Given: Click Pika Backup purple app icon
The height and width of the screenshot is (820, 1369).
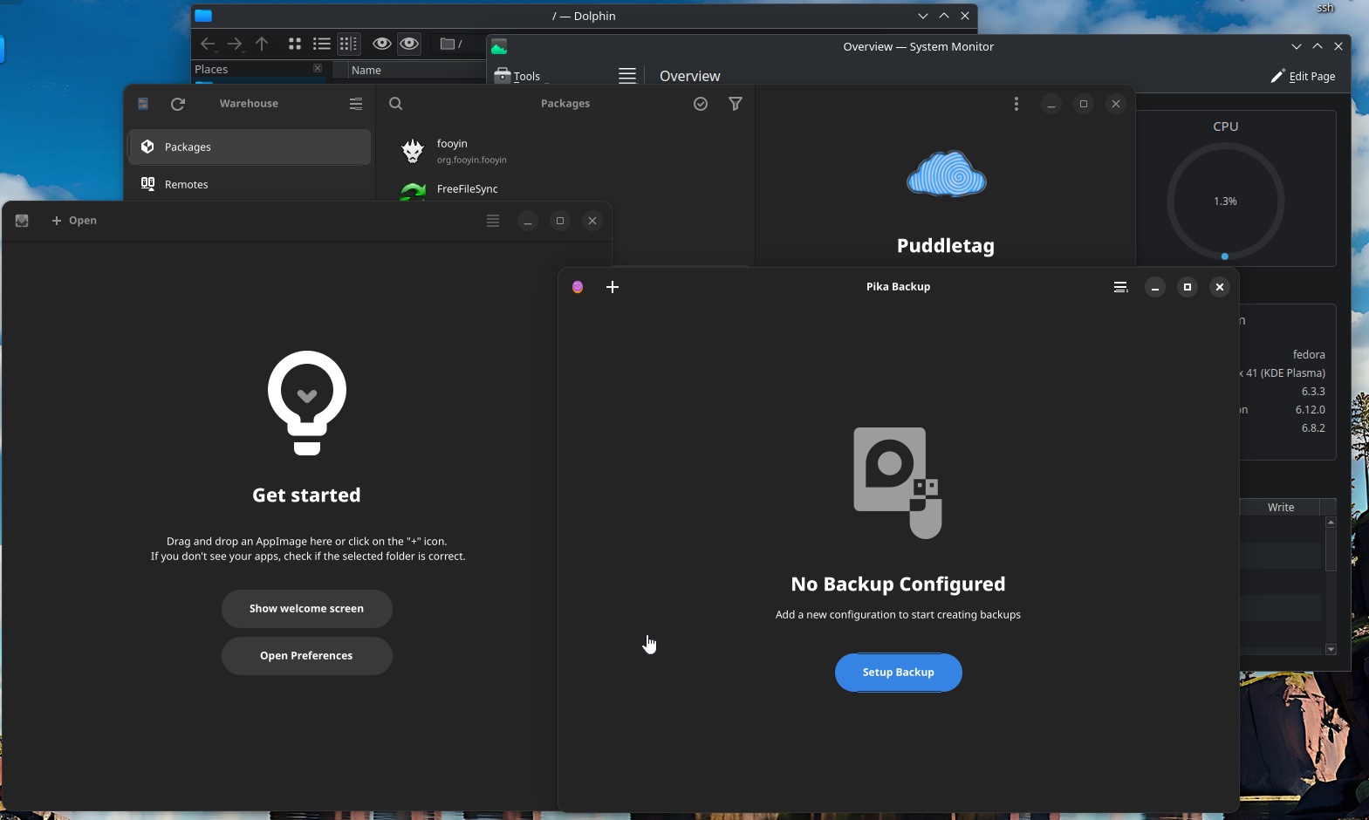Looking at the screenshot, I should tap(578, 287).
